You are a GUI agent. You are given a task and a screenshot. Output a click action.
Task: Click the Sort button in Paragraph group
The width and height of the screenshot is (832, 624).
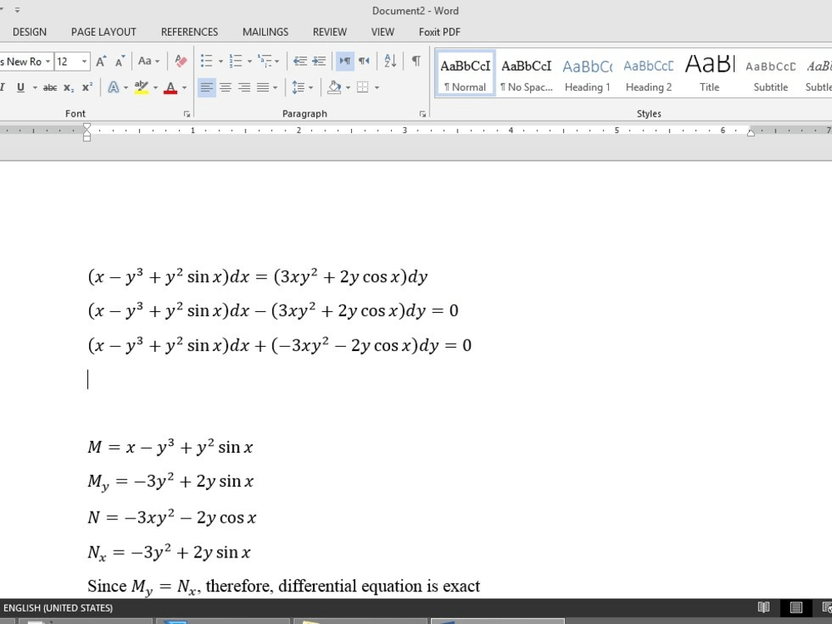[x=389, y=61]
